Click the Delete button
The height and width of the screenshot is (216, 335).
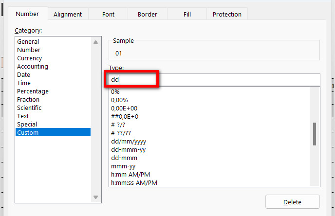[x=292, y=202]
